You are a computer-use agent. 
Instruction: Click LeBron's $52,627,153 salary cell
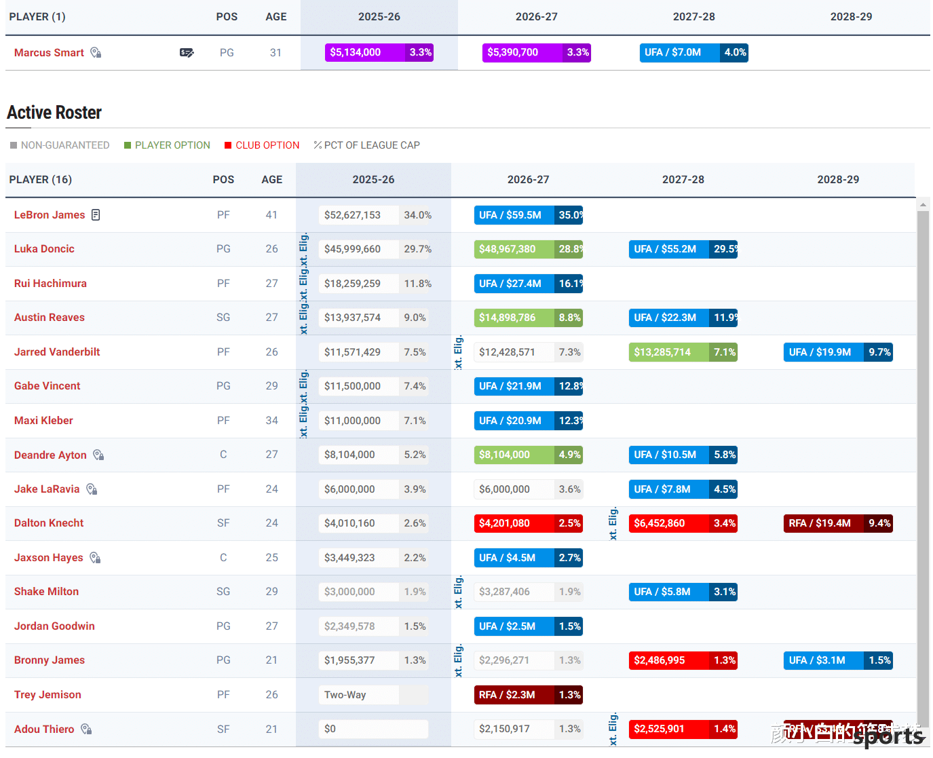click(x=373, y=215)
